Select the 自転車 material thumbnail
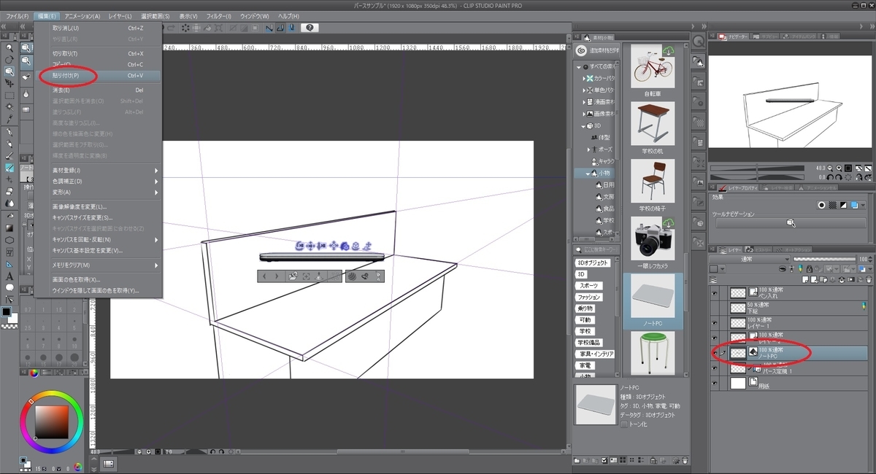Image resolution: width=876 pixels, height=474 pixels. tap(652, 68)
